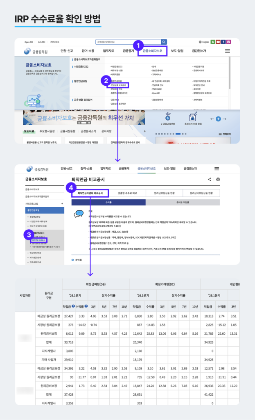Select the 총비용 부담률 sub-tab
This screenshot has width=255, height=420.
(183, 203)
